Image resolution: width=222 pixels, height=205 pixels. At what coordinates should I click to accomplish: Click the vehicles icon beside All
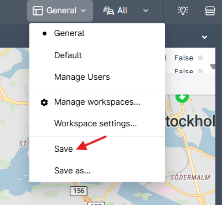click(109, 11)
